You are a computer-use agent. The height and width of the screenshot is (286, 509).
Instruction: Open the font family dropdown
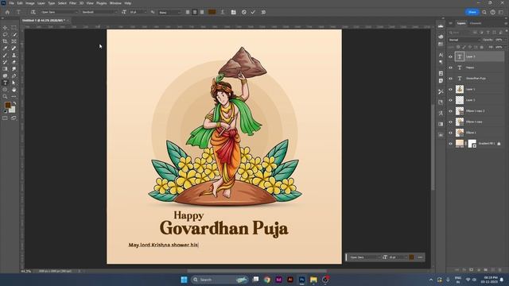pos(60,12)
